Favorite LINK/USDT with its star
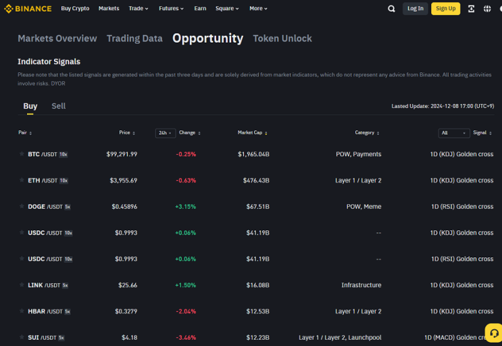 click(22, 285)
